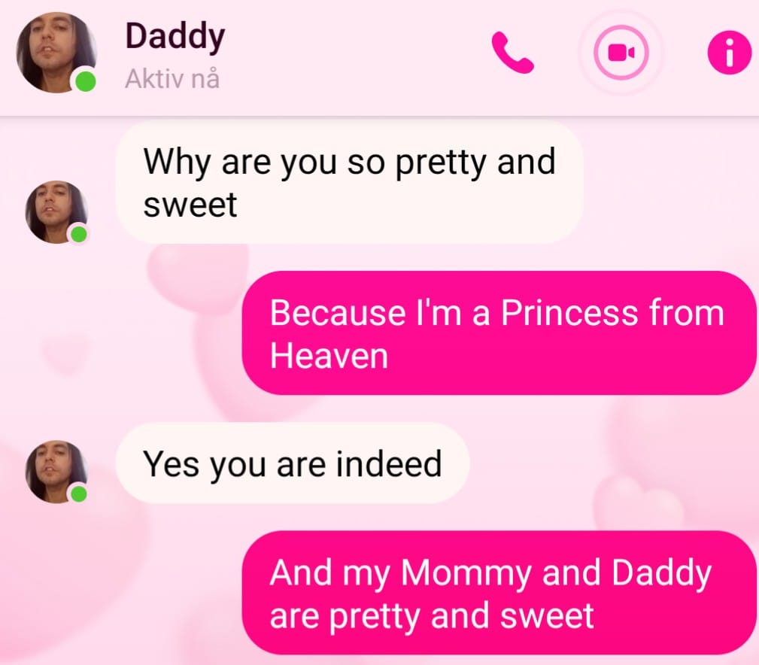Open Daddy's profile picture in the header
Screen dimensions: 759x665
(56, 53)
